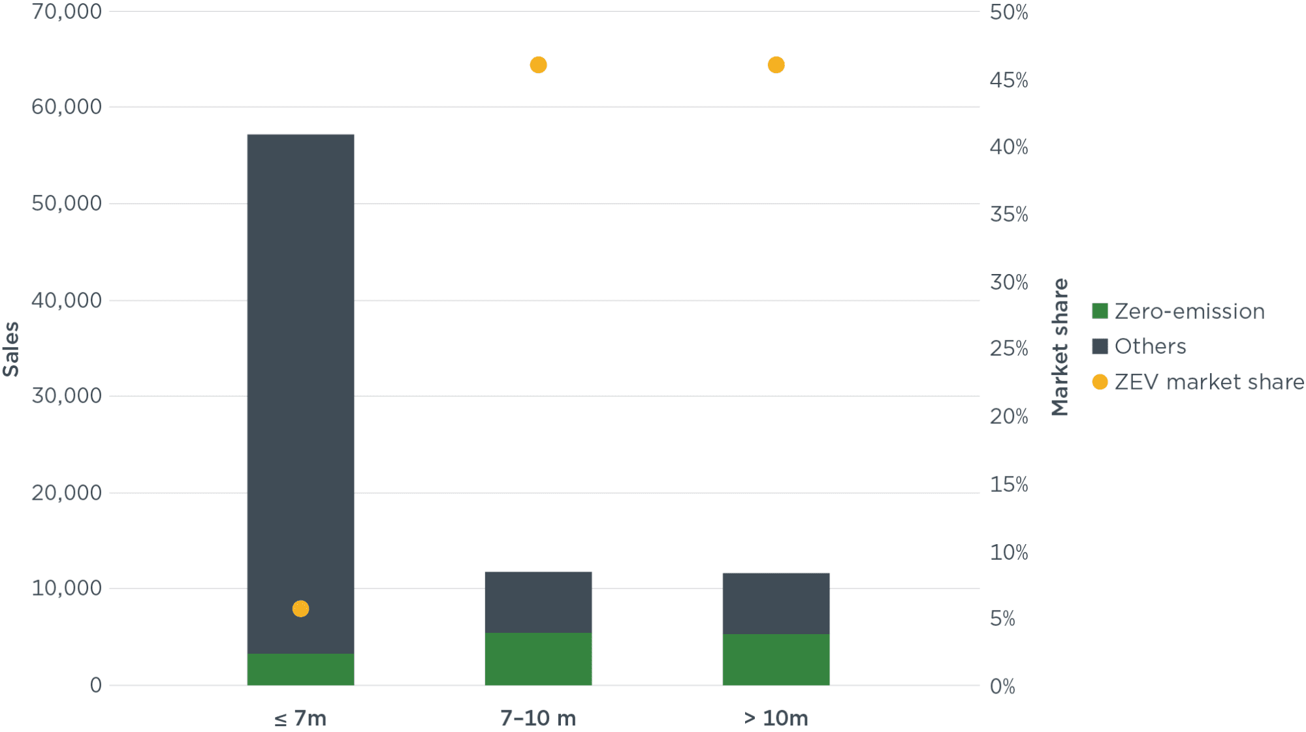Click the > 10m category axis label

click(776, 718)
